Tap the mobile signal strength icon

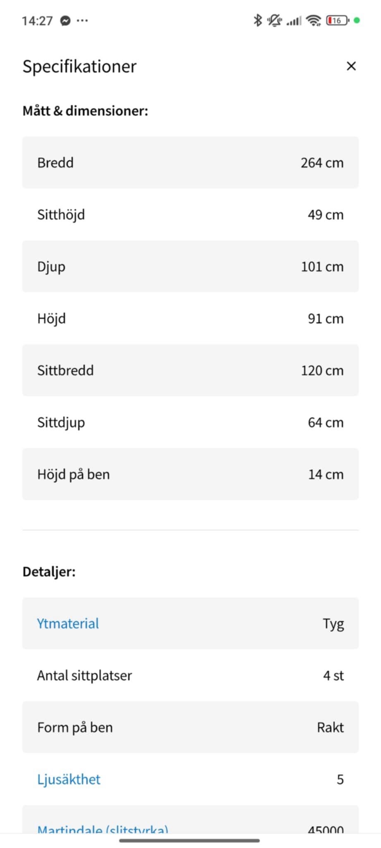click(294, 20)
